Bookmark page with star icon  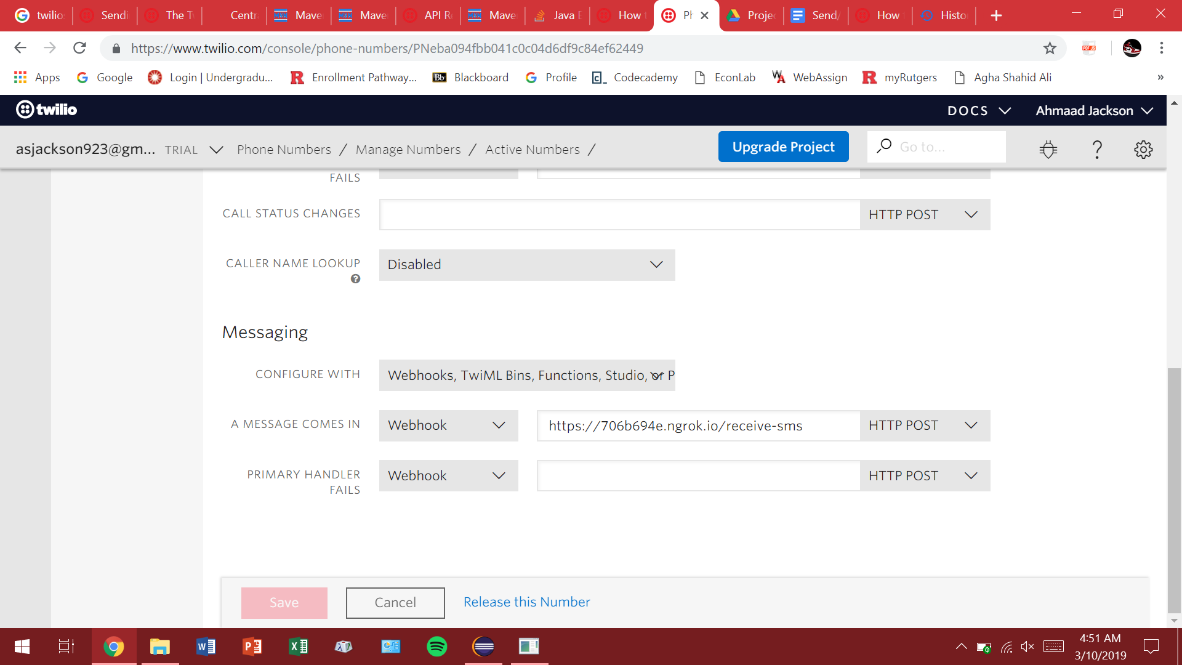(1050, 48)
